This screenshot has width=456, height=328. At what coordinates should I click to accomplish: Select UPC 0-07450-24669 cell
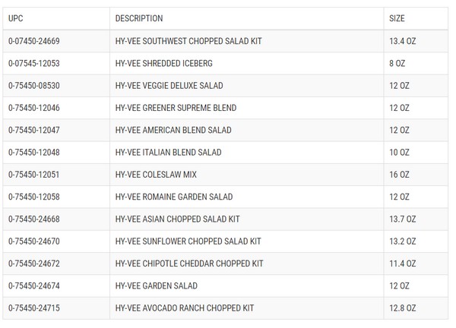[x=34, y=41]
